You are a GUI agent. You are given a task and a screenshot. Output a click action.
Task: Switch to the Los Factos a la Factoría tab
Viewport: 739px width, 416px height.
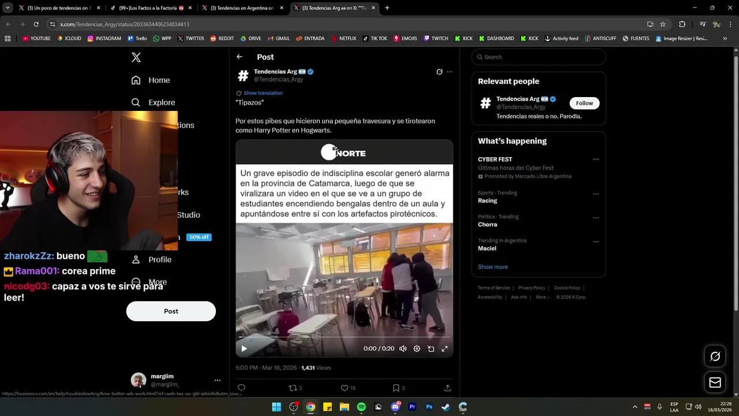(151, 8)
